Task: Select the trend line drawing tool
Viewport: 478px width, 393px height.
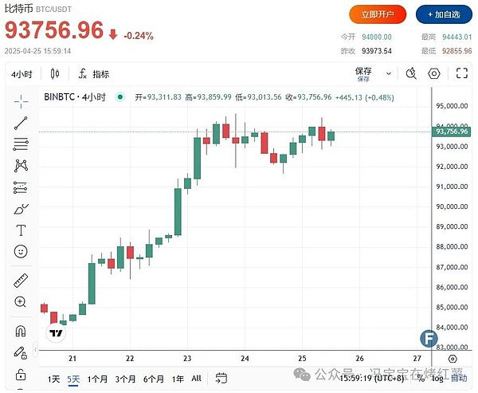Action: 20,123
